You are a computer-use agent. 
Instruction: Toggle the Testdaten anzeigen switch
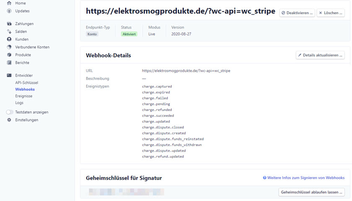(x=9, y=112)
